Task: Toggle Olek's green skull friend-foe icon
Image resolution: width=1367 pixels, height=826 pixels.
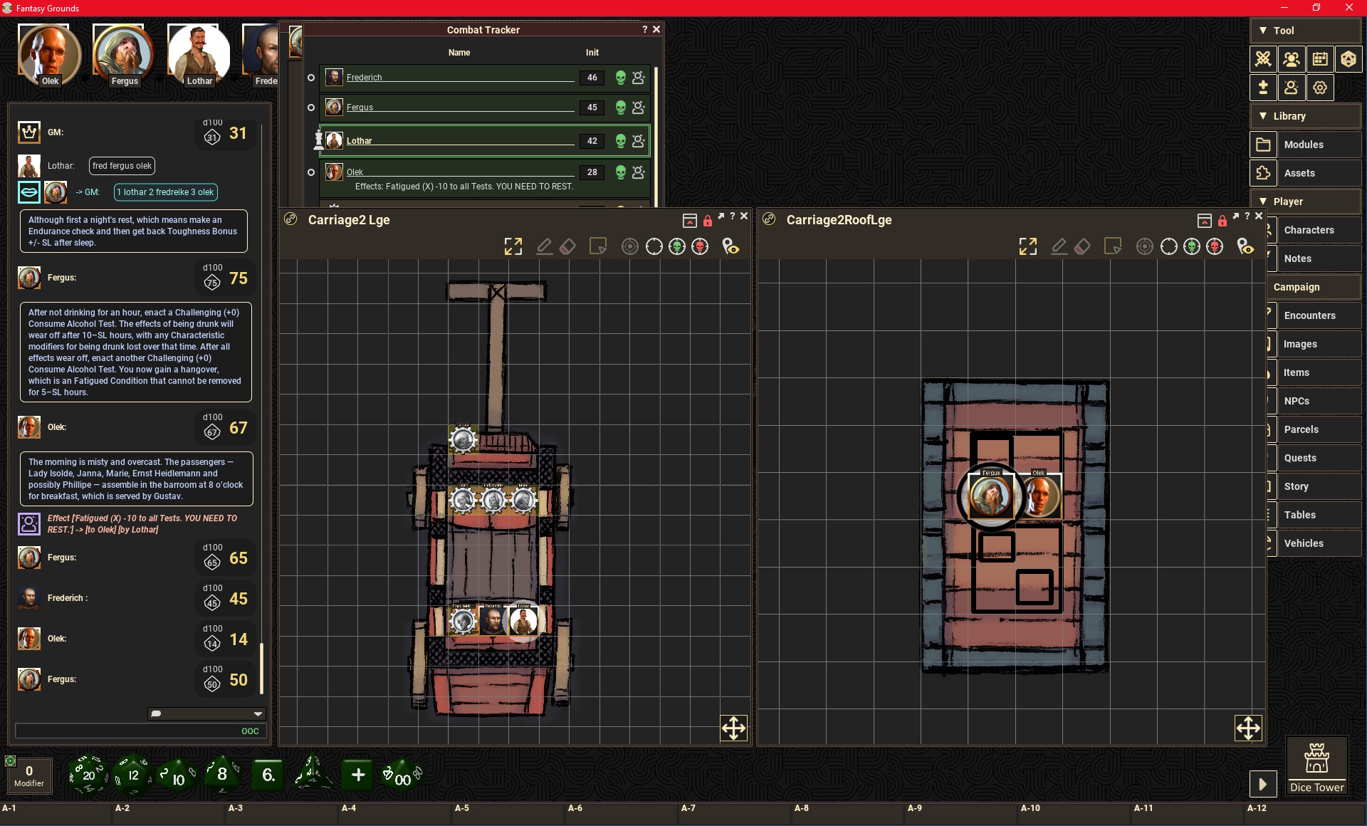Action: tap(621, 172)
